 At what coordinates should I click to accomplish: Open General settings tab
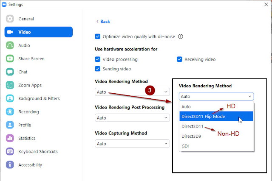coord(39,19)
